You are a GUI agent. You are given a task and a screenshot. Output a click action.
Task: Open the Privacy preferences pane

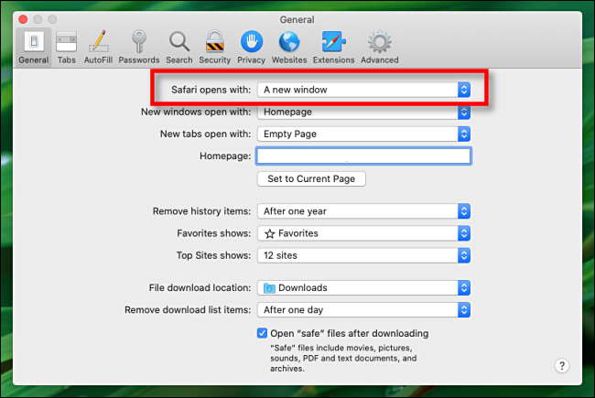click(251, 47)
